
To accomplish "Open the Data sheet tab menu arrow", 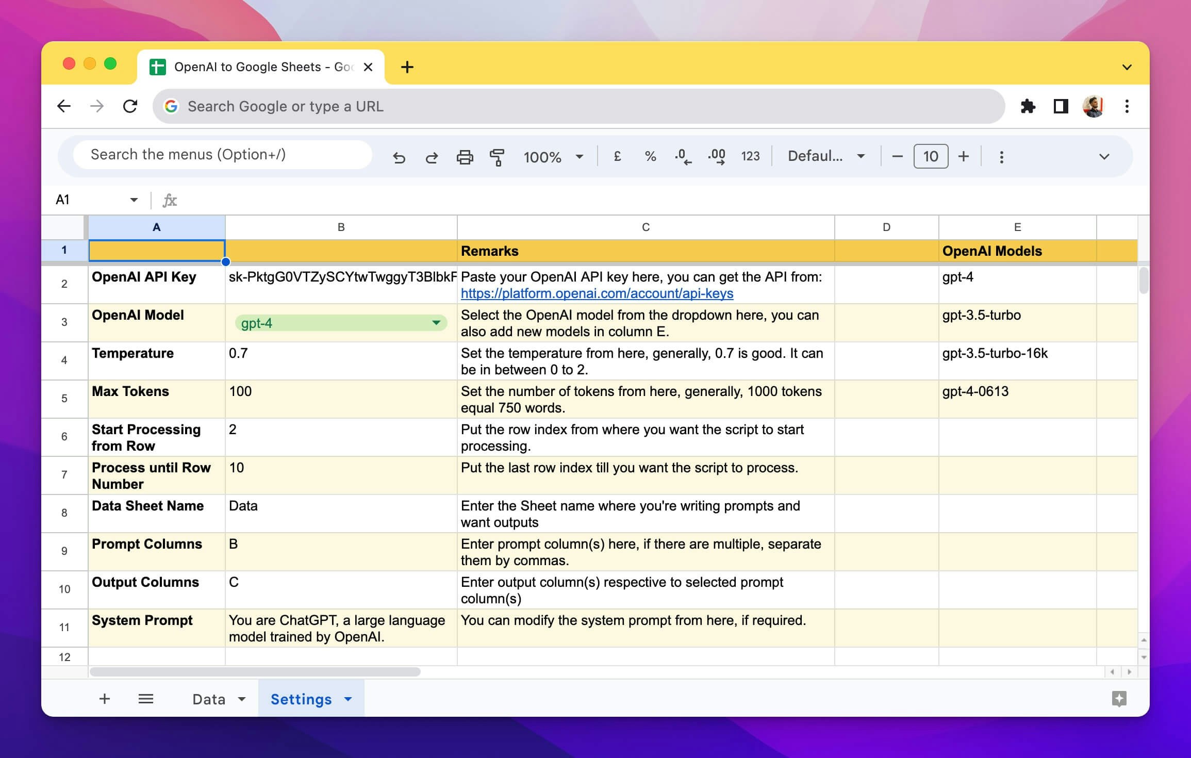I will click(242, 699).
